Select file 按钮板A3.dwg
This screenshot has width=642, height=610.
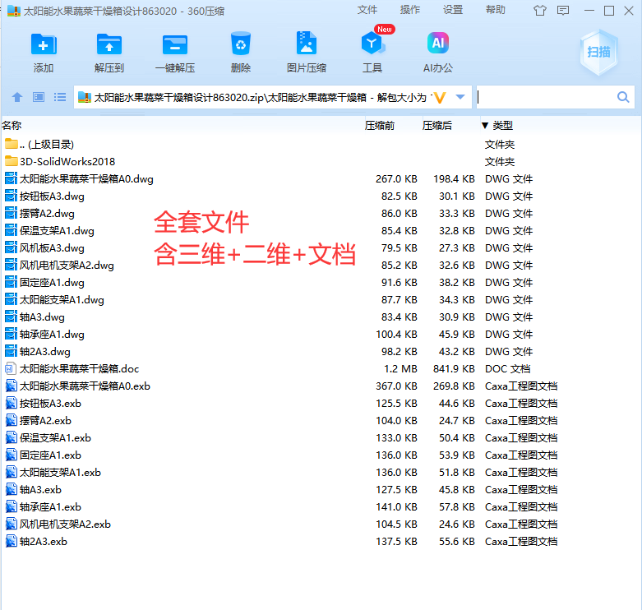pyautogui.click(x=52, y=196)
